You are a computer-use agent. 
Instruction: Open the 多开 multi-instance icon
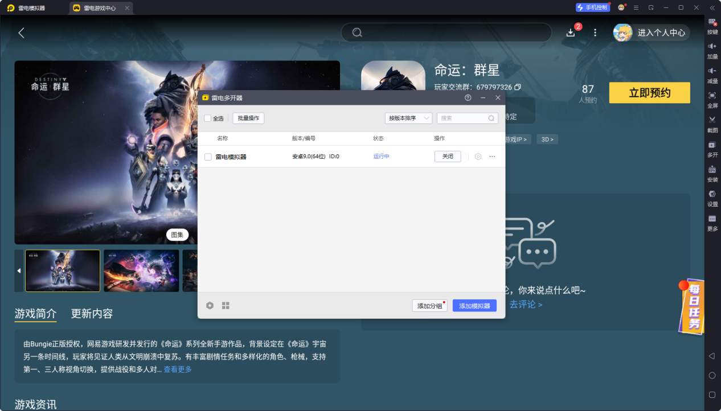tap(712, 145)
